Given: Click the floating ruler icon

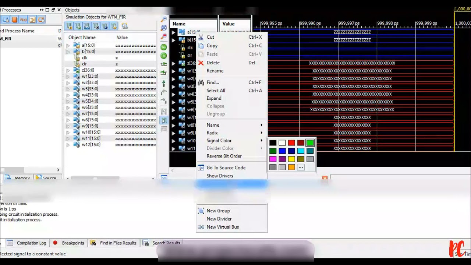Looking at the screenshot, I should click(x=164, y=130).
